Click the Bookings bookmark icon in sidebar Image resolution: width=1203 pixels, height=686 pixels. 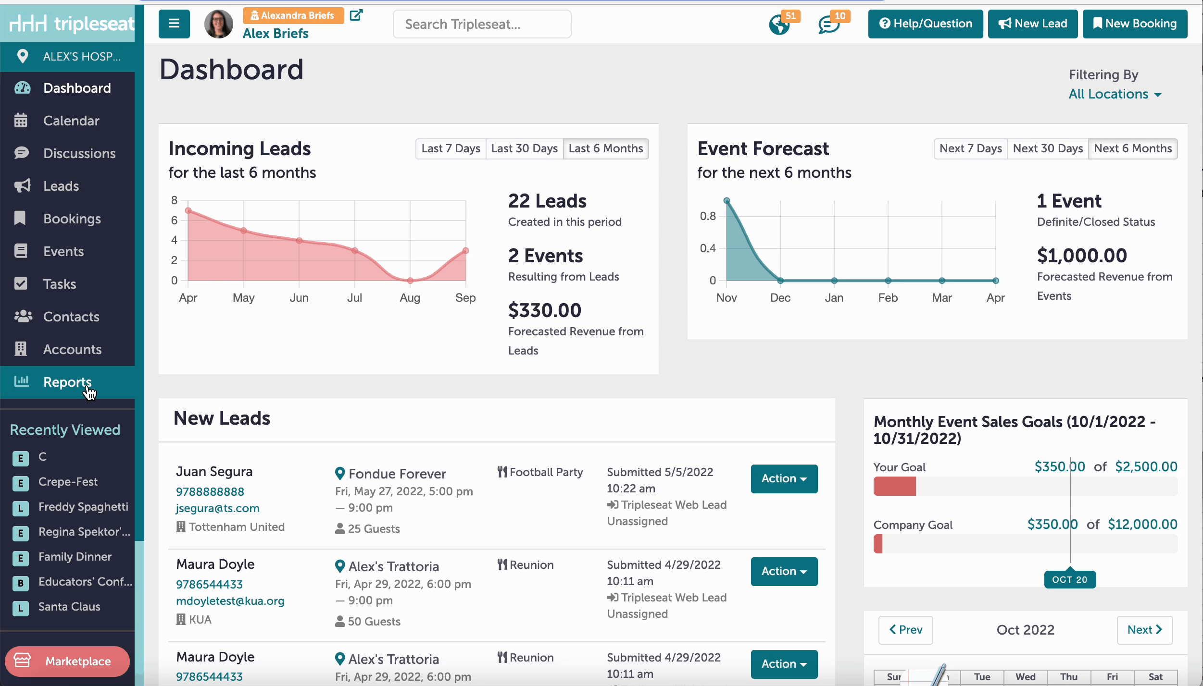tap(20, 218)
